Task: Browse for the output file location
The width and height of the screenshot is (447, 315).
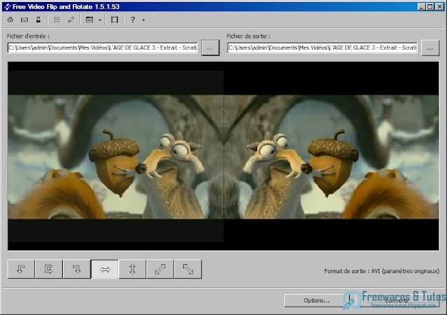Action: click(430, 47)
